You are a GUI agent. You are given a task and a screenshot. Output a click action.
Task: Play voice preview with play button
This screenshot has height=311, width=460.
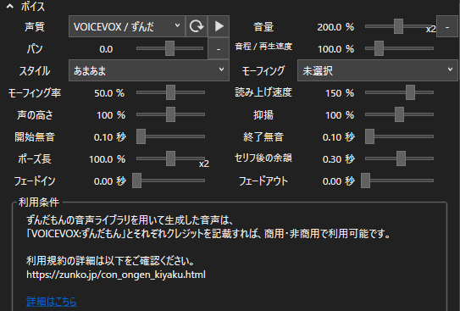pos(219,26)
